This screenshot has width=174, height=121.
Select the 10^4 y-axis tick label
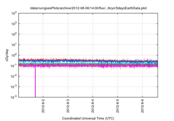pos(13,13)
